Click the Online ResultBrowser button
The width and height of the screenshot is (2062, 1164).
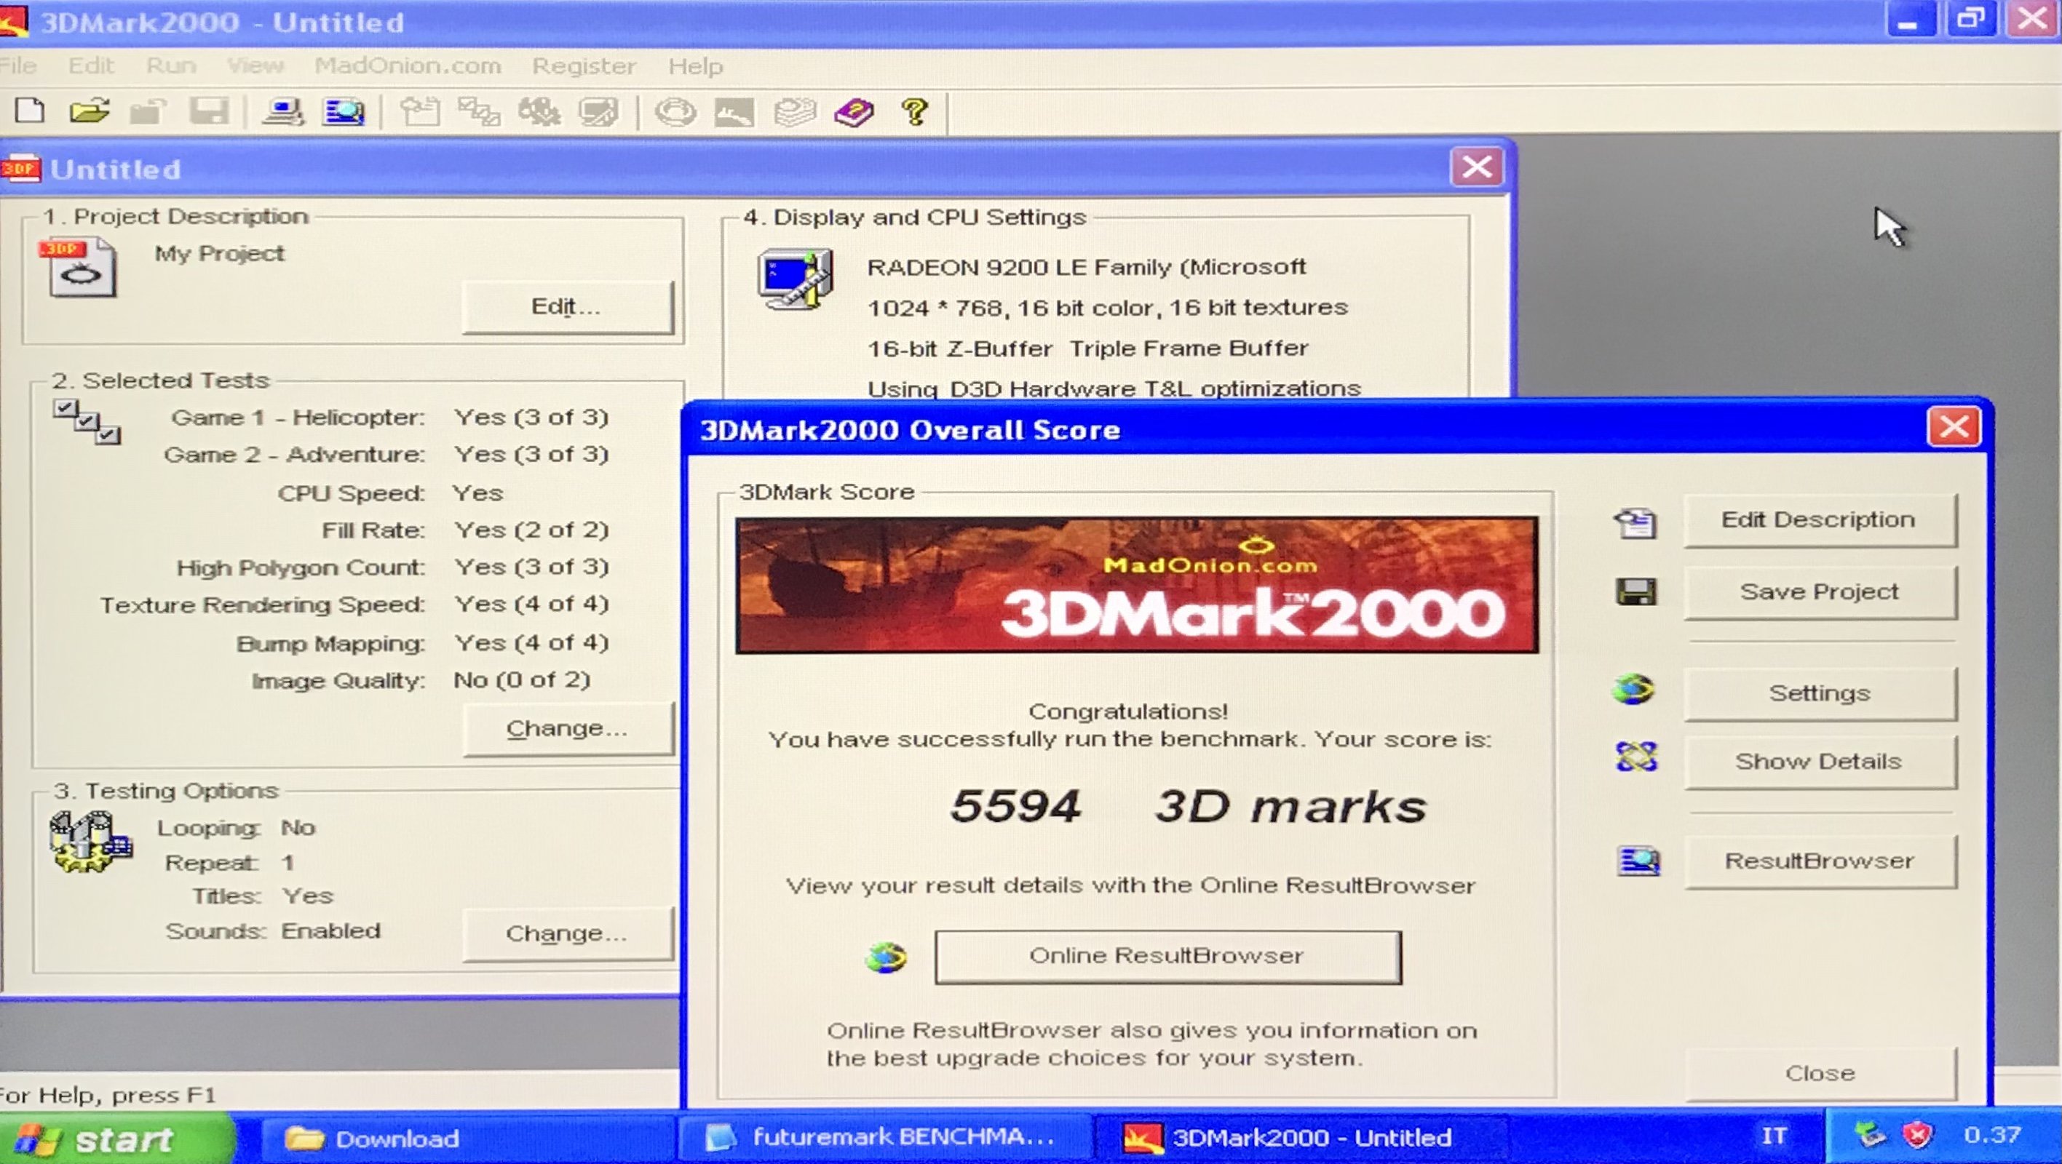(x=1167, y=956)
